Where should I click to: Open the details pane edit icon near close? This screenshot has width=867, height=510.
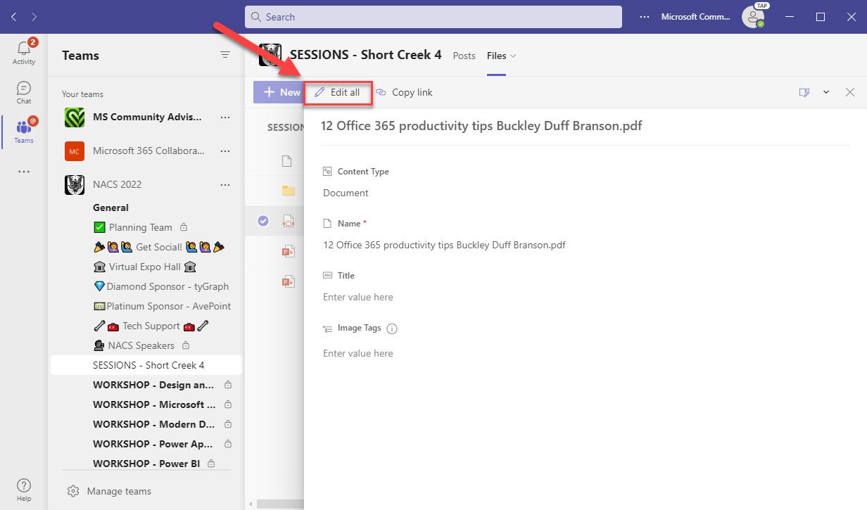tap(803, 92)
